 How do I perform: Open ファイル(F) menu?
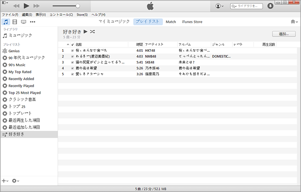coord(10,15)
